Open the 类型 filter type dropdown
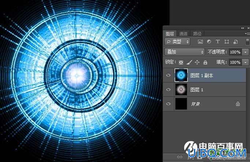 click(177, 42)
